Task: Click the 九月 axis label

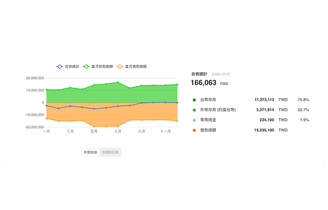Action: point(141,131)
